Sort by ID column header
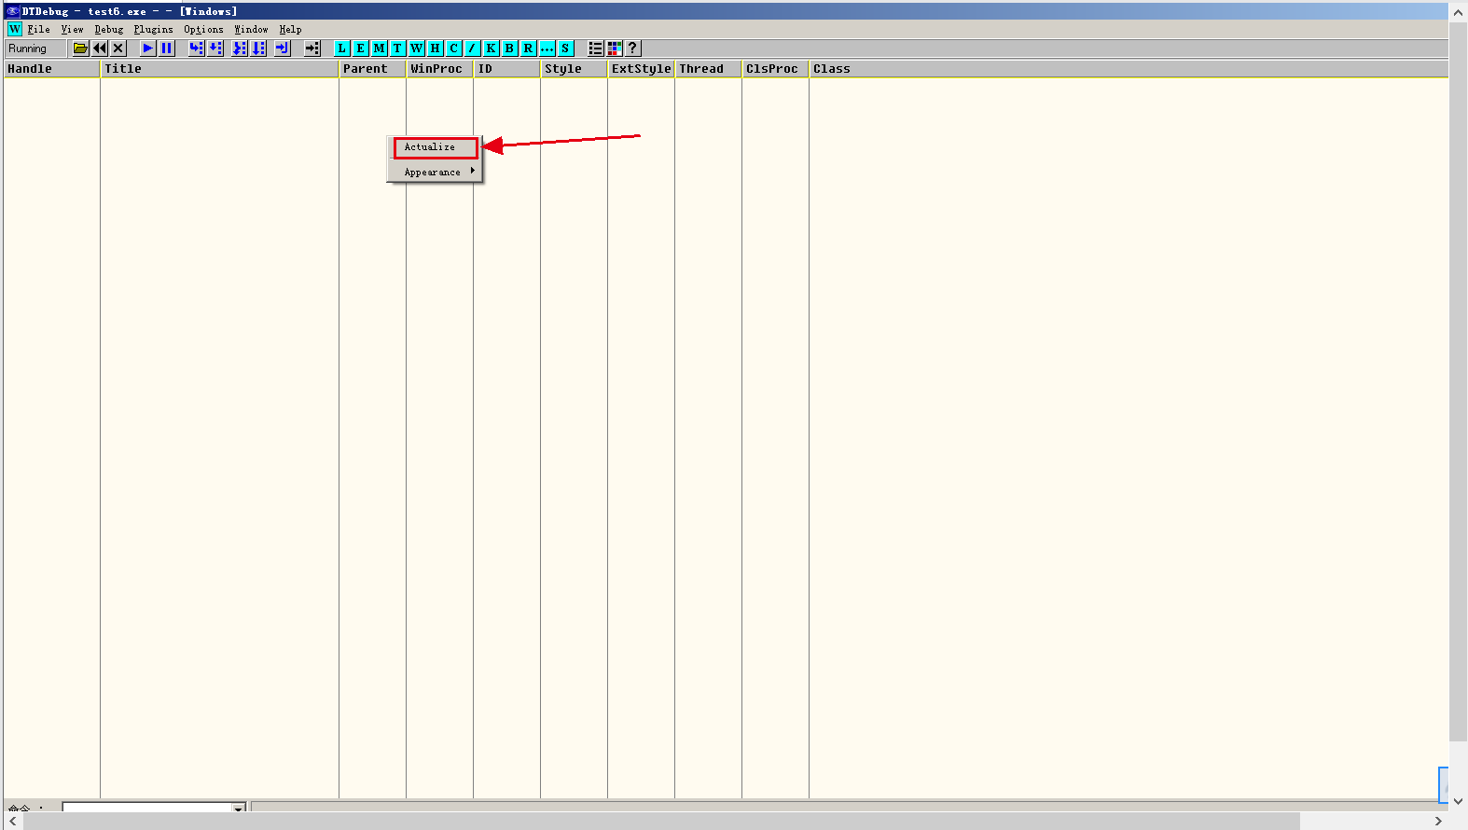The image size is (1468, 830). tap(506, 69)
